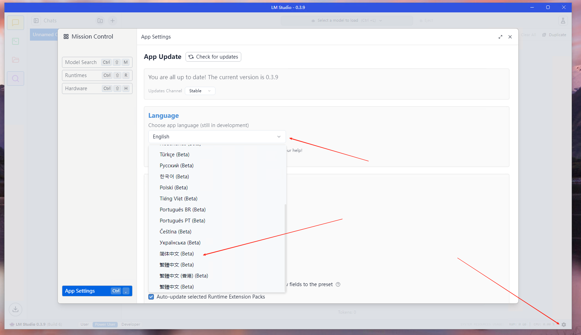Choose 한국어 (Beta) language

(x=217, y=177)
